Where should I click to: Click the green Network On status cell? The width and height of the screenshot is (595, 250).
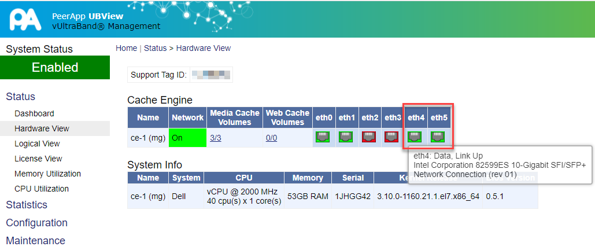(x=188, y=138)
